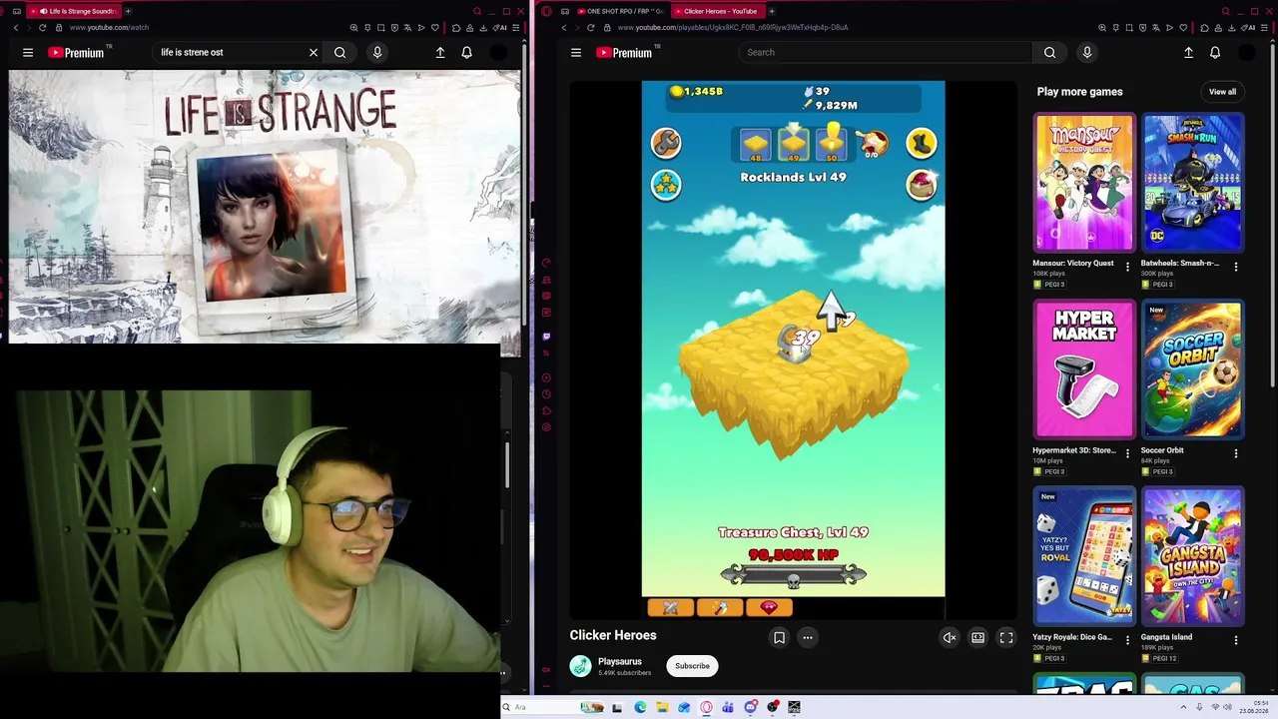The height and width of the screenshot is (719, 1278).
Task: Open notifications bell in the Life Is Strange window
Action: click(466, 52)
